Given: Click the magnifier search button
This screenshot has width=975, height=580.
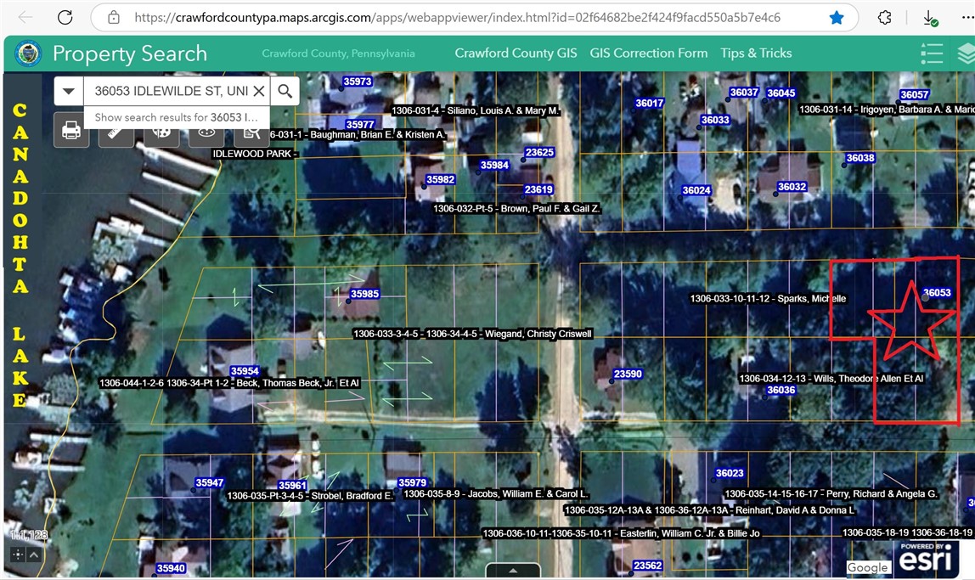Looking at the screenshot, I should coord(285,91).
